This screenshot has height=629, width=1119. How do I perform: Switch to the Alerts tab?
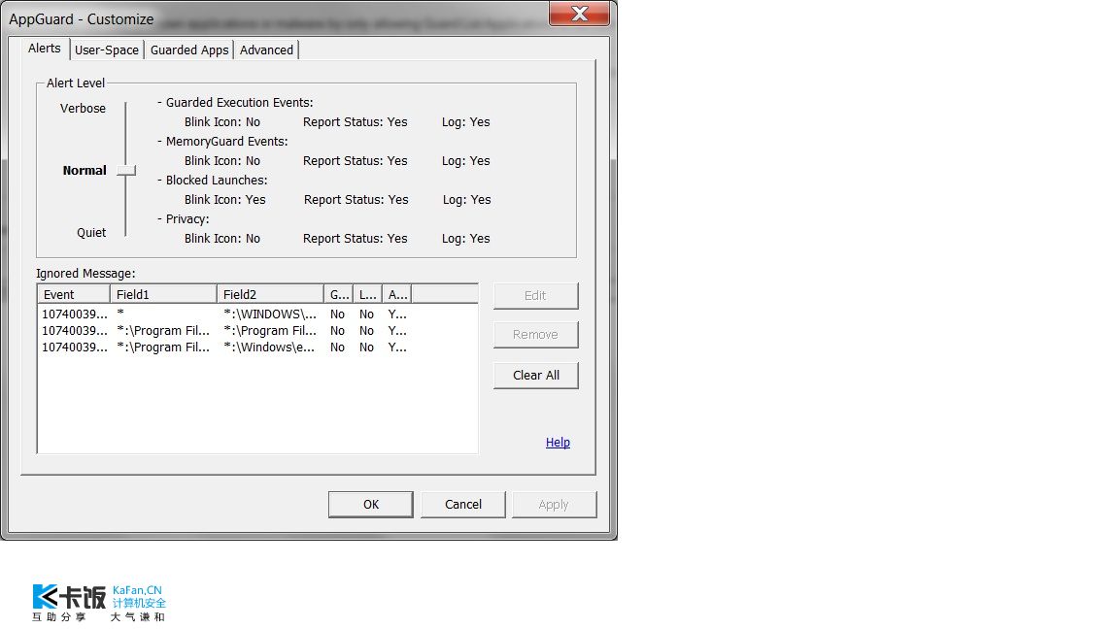click(x=45, y=49)
